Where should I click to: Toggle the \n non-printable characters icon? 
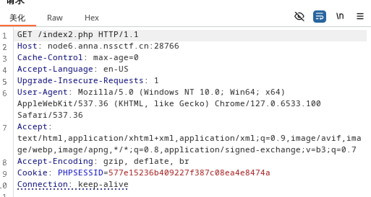click(340, 16)
